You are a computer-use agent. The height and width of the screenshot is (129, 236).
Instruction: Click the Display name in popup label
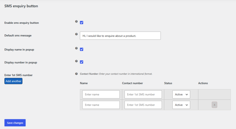19,50
